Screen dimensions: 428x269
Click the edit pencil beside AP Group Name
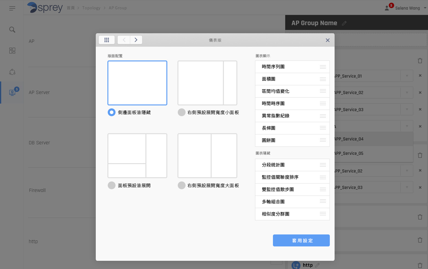tap(344, 23)
